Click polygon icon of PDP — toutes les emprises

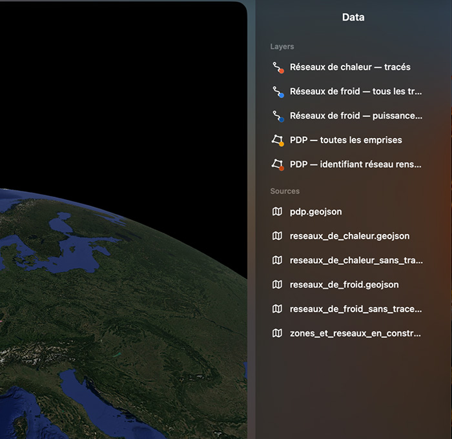pos(278,141)
